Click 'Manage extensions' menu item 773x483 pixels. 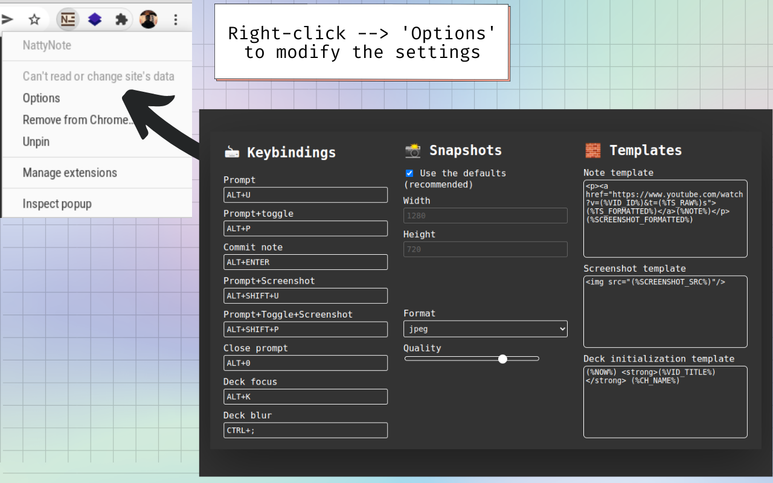pos(70,173)
